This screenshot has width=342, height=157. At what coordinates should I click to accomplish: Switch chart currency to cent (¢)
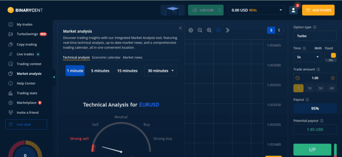coord(279,30)
